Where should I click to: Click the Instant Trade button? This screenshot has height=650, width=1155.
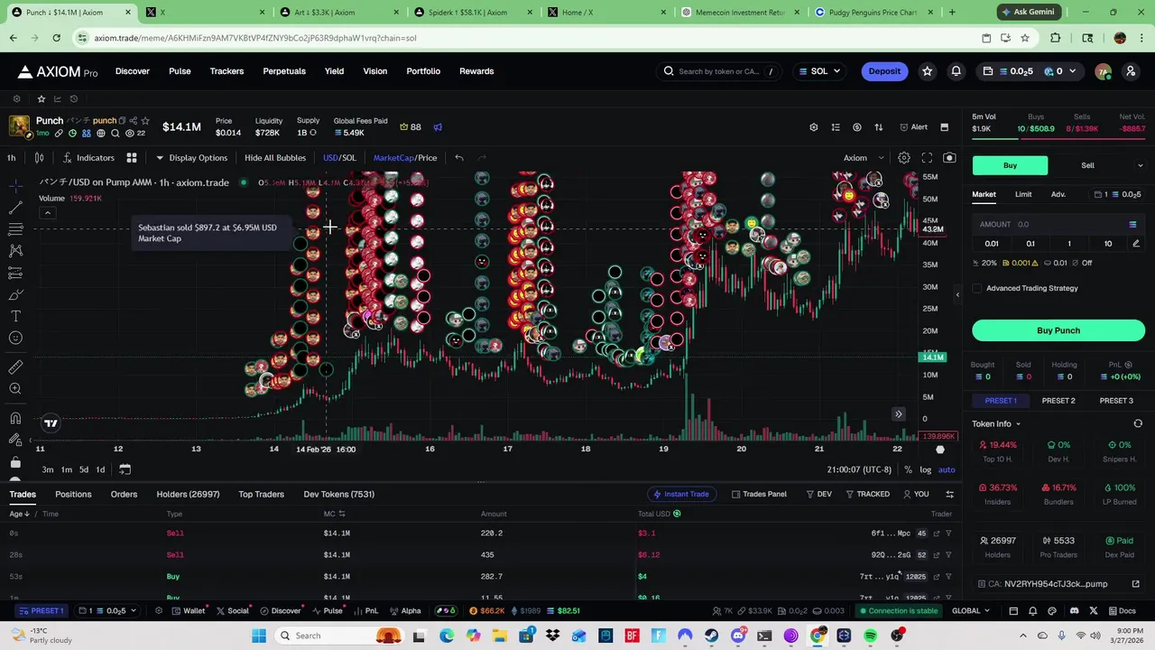[680, 494]
